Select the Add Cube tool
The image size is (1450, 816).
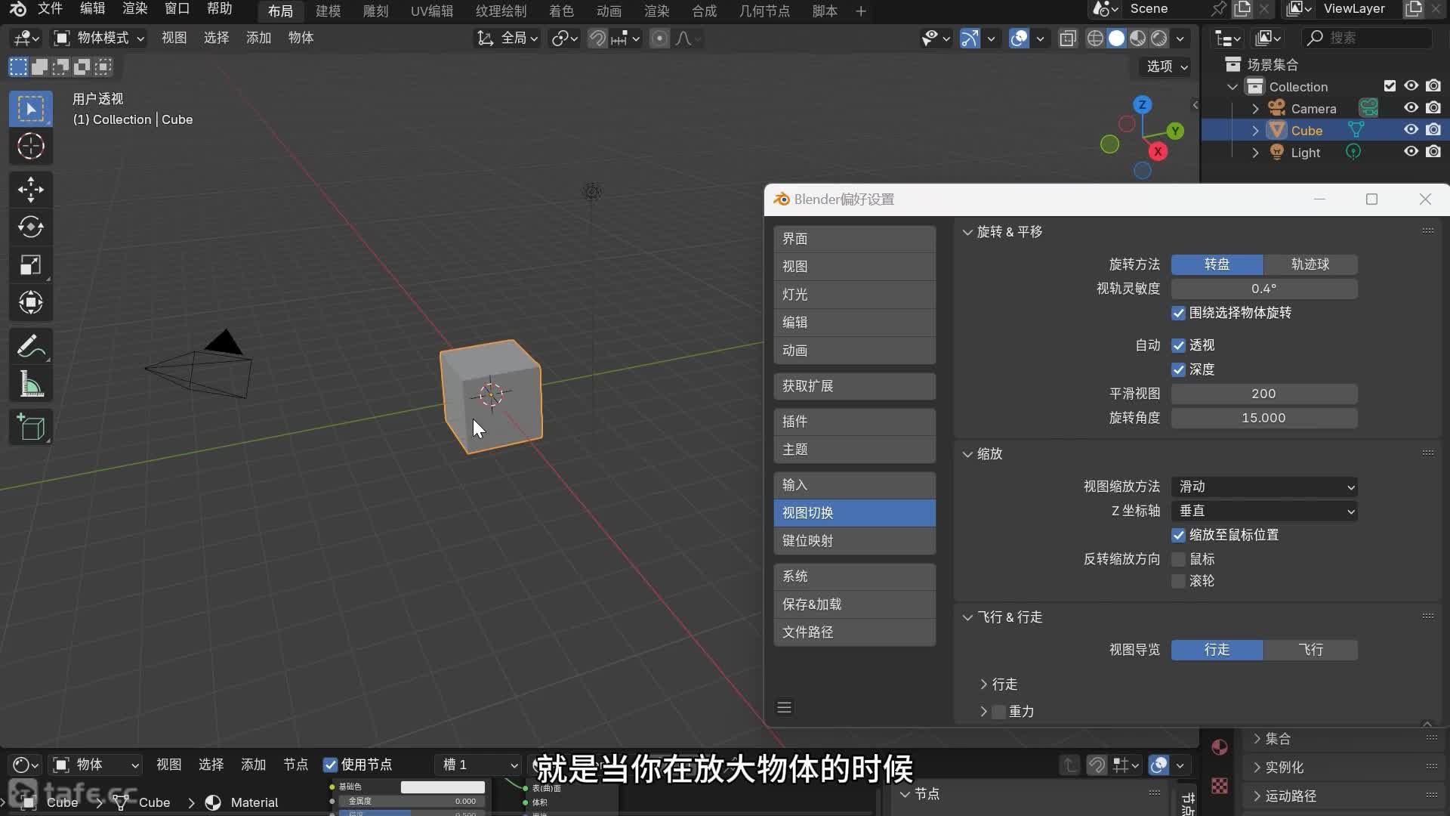(31, 428)
